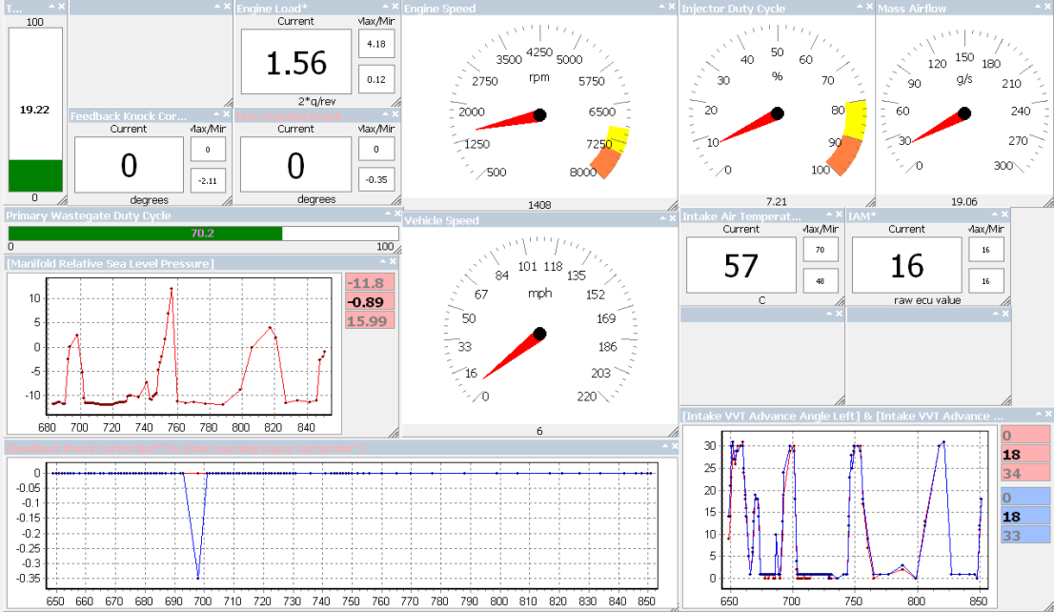This screenshot has width=1054, height=612.
Task: Close the Vehicle Speed gauge panel
Action: point(670,220)
